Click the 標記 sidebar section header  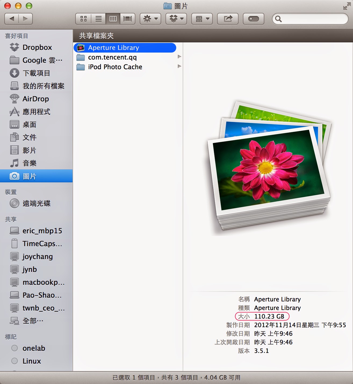pyautogui.click(x=11, y=337)
